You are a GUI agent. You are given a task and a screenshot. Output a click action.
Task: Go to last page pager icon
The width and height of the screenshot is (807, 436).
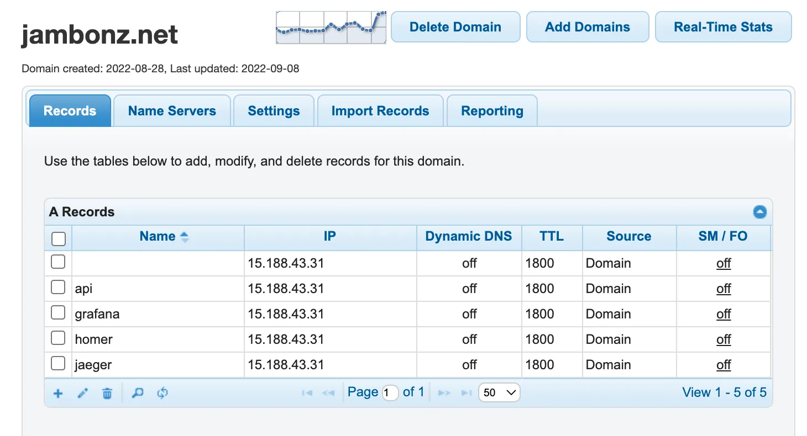click(x=467, y=393)
